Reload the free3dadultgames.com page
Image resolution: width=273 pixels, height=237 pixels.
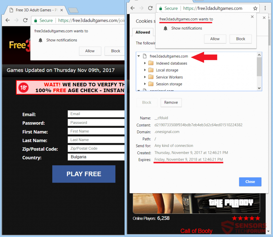pos(150,8)
